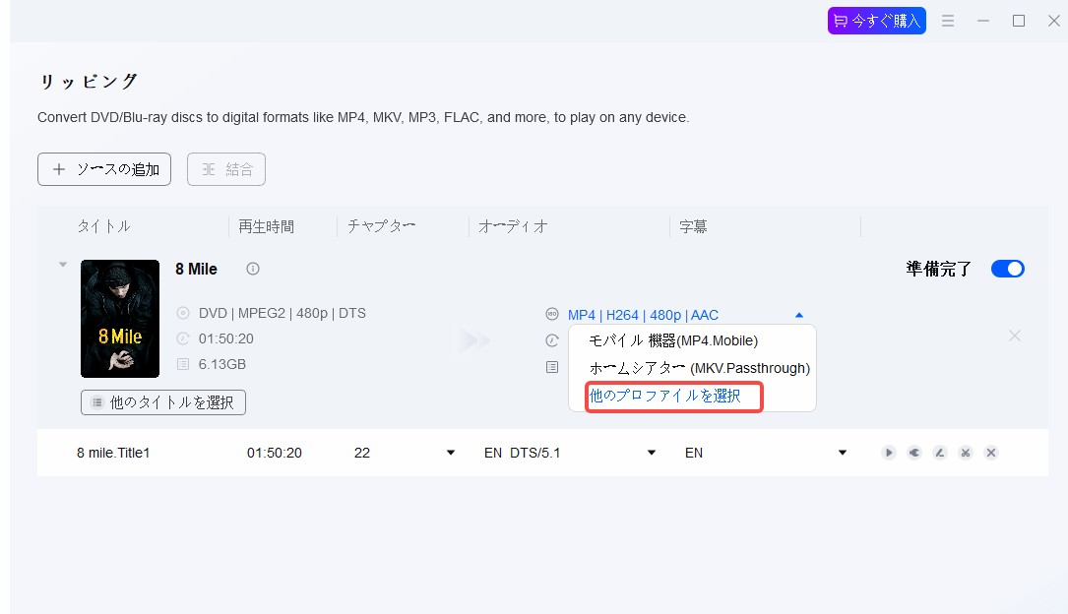The height and width of the screenshot is (614, 1068).
Task: Open the video edit pencil icon
Action: pyautogui.click(x=940, y=453)
